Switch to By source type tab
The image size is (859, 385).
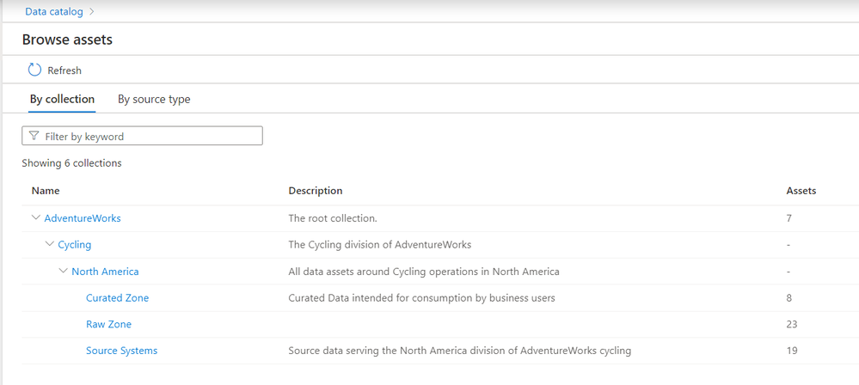pos(154,100)
